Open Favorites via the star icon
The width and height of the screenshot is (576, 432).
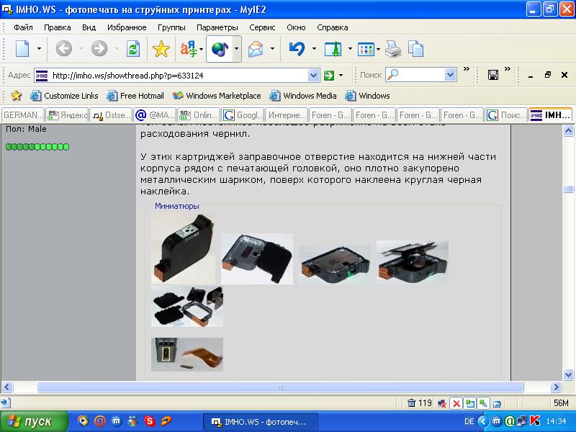pos(161,49)
